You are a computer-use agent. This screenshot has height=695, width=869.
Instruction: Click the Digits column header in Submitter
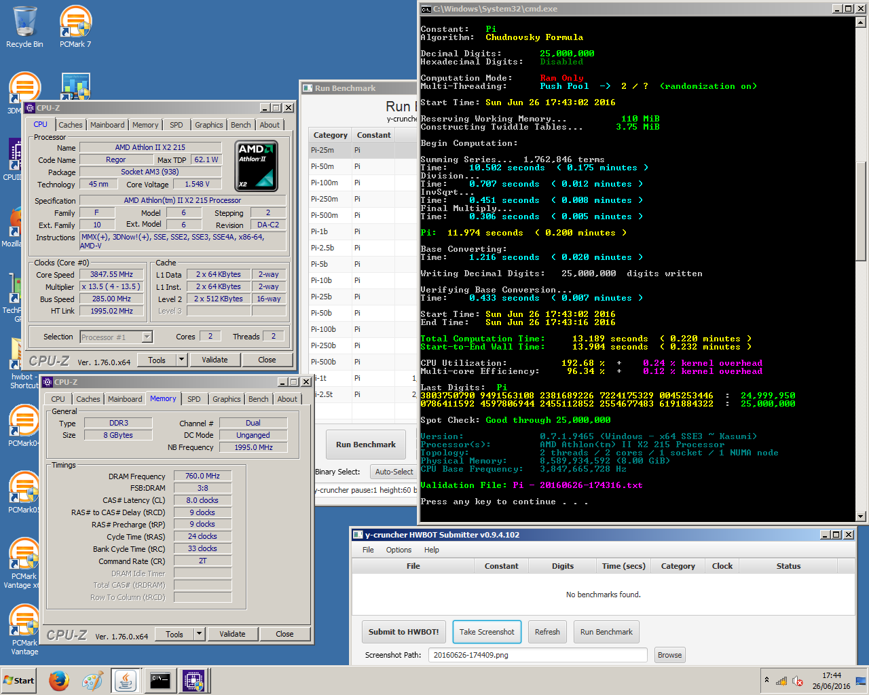[x=563, y=566]
